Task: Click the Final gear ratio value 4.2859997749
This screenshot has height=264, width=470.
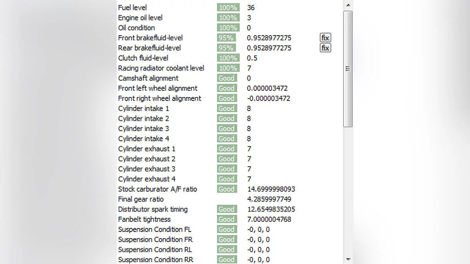Action: pyautogui.click(x=269, y=199)
